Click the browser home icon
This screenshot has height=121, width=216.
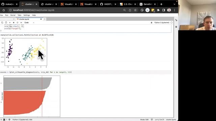4,10
